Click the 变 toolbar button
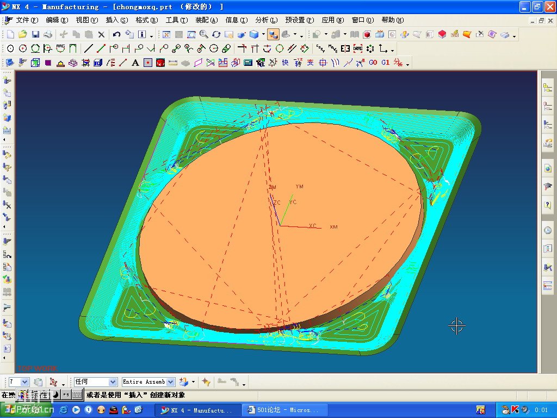 click(x=310, y=63)
